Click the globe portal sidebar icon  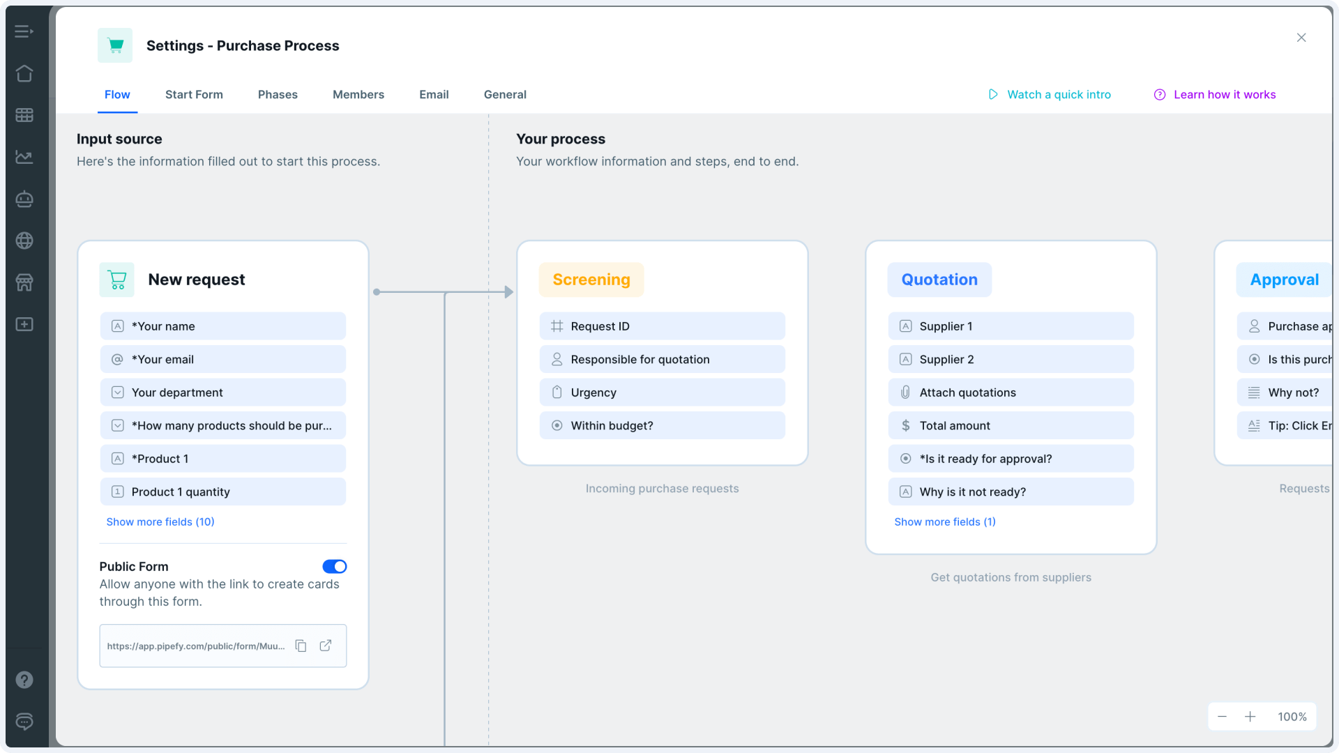(24, 241)
